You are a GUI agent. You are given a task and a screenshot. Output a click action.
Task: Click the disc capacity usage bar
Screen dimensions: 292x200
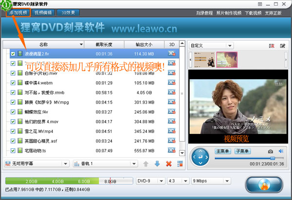(69, 181)
